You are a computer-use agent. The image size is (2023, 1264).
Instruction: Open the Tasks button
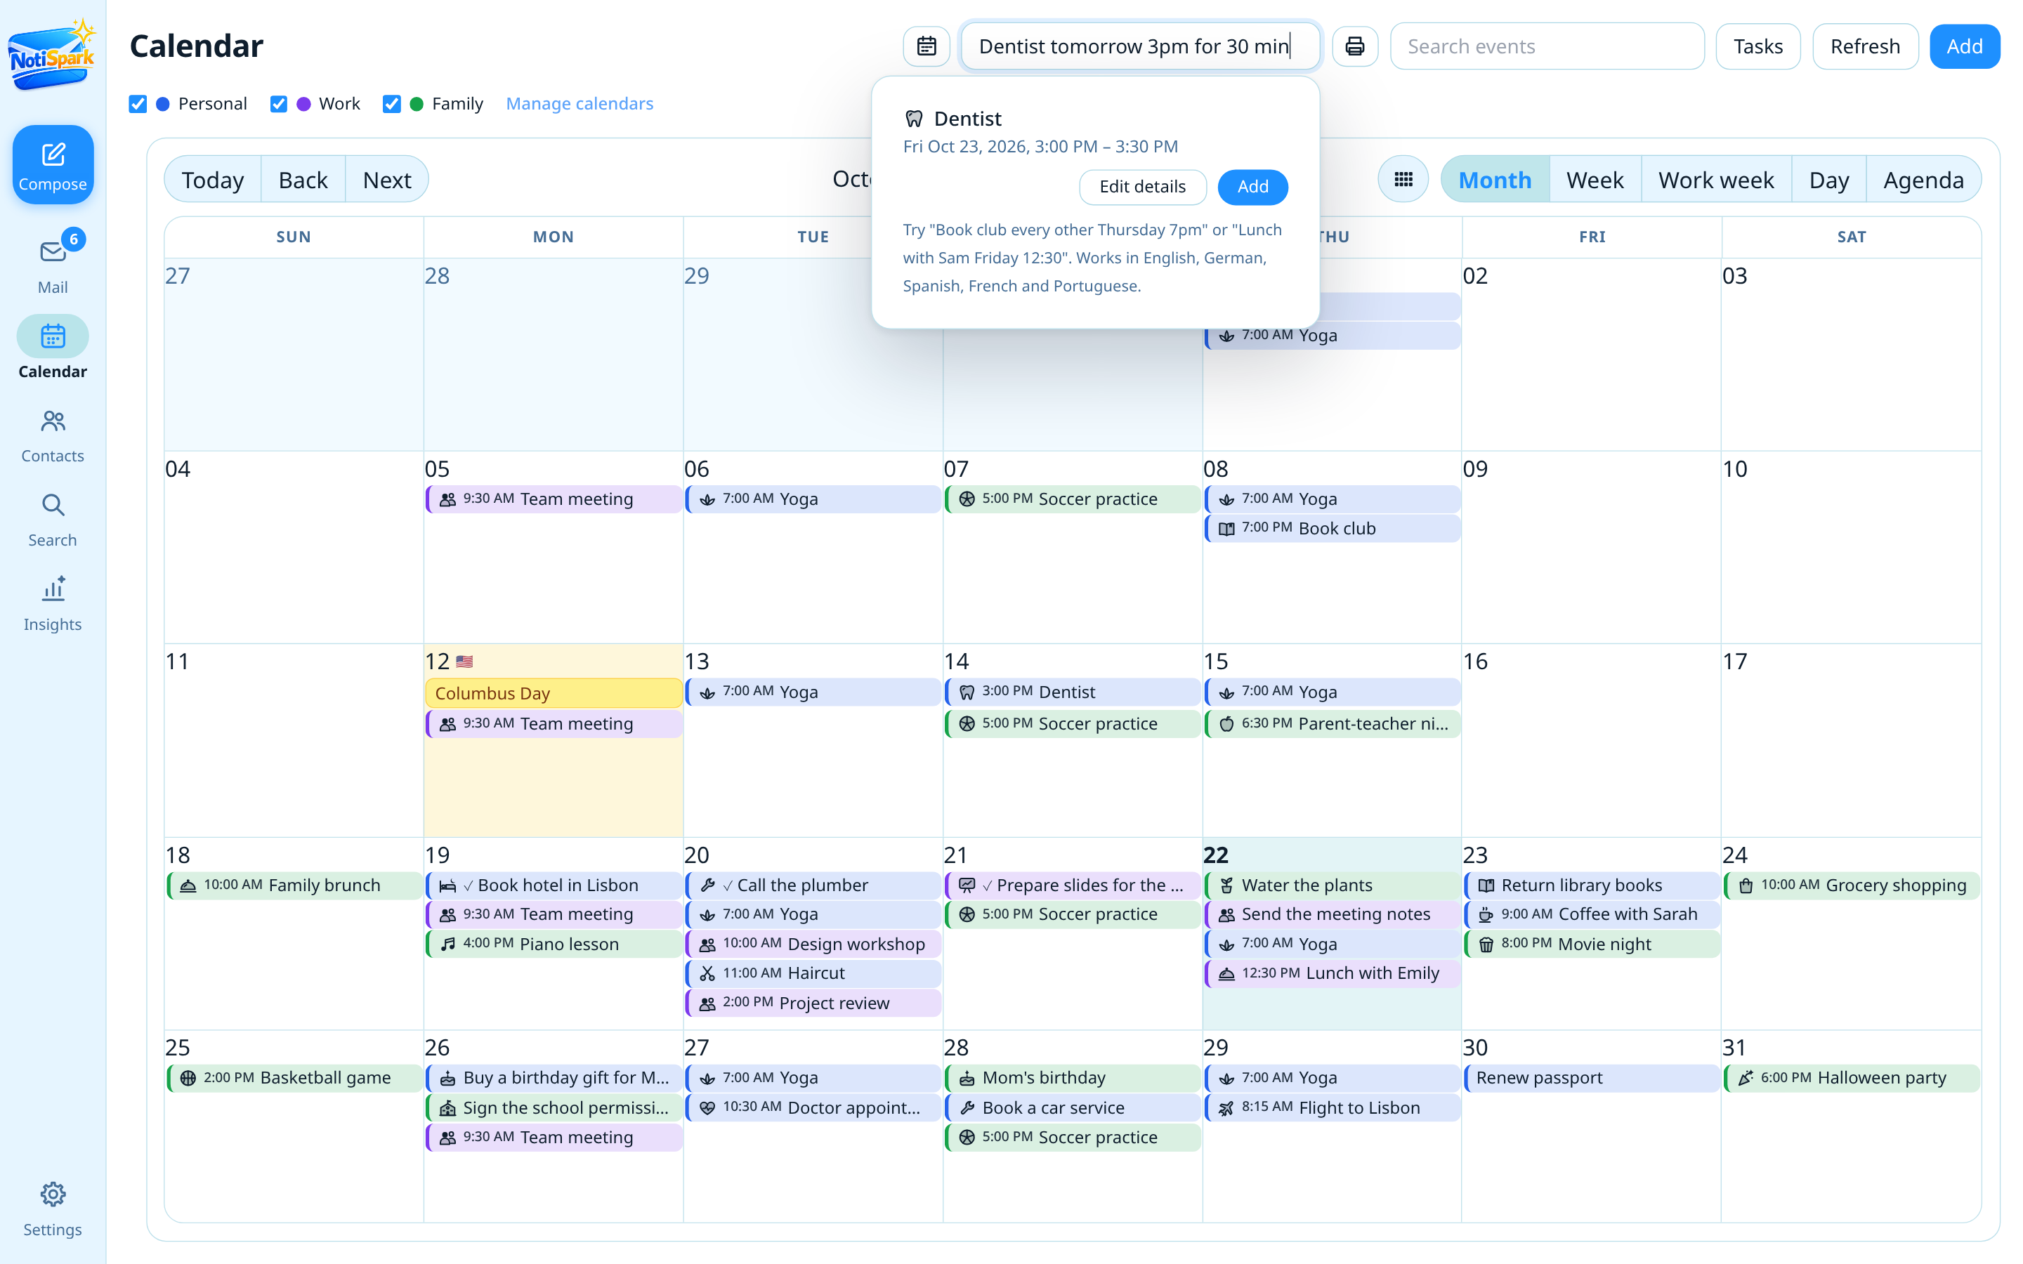point(1757,46)
